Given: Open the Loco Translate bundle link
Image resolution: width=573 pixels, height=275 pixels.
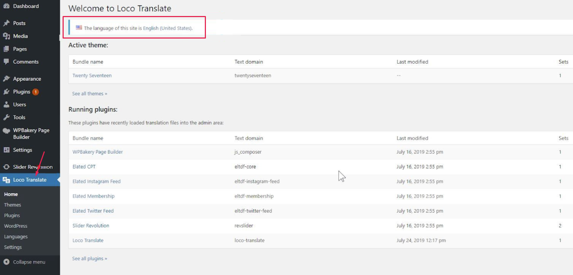Looking at the screenshot, I should 88,240.
